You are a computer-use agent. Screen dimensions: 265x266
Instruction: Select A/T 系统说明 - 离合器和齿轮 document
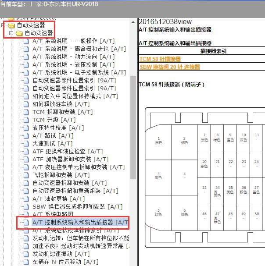(79, 49)
